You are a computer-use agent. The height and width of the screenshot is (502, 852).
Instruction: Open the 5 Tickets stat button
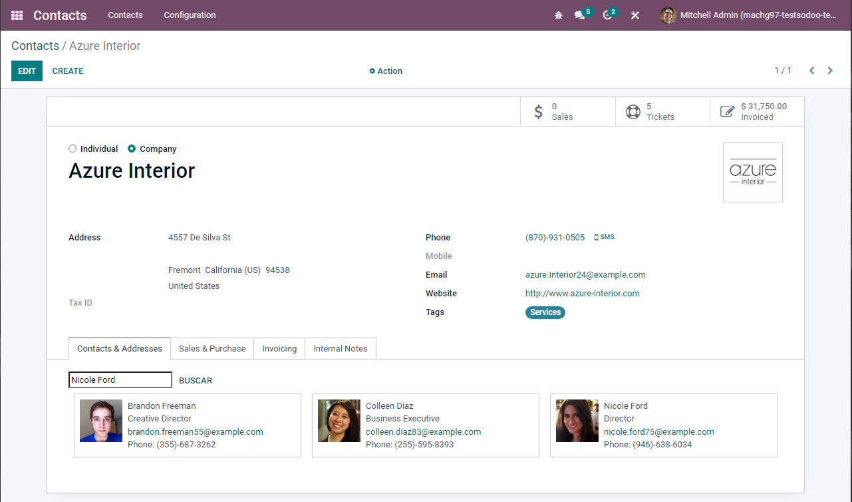tap(662, 112)
